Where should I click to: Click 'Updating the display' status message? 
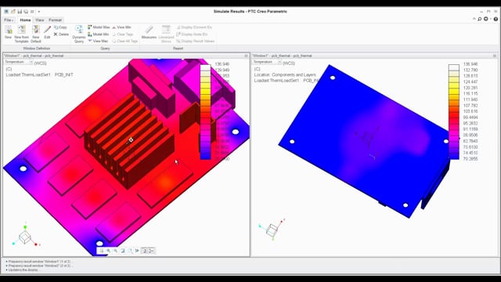point(23,270)
